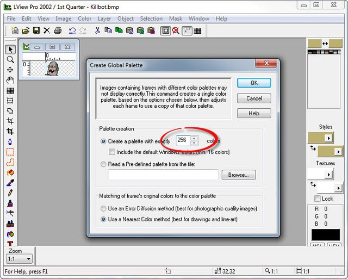The width and height of the screenshot is (348, 279).
Task: Click the black color preview box
Action: pyautogui.click(x=326, y=235)
